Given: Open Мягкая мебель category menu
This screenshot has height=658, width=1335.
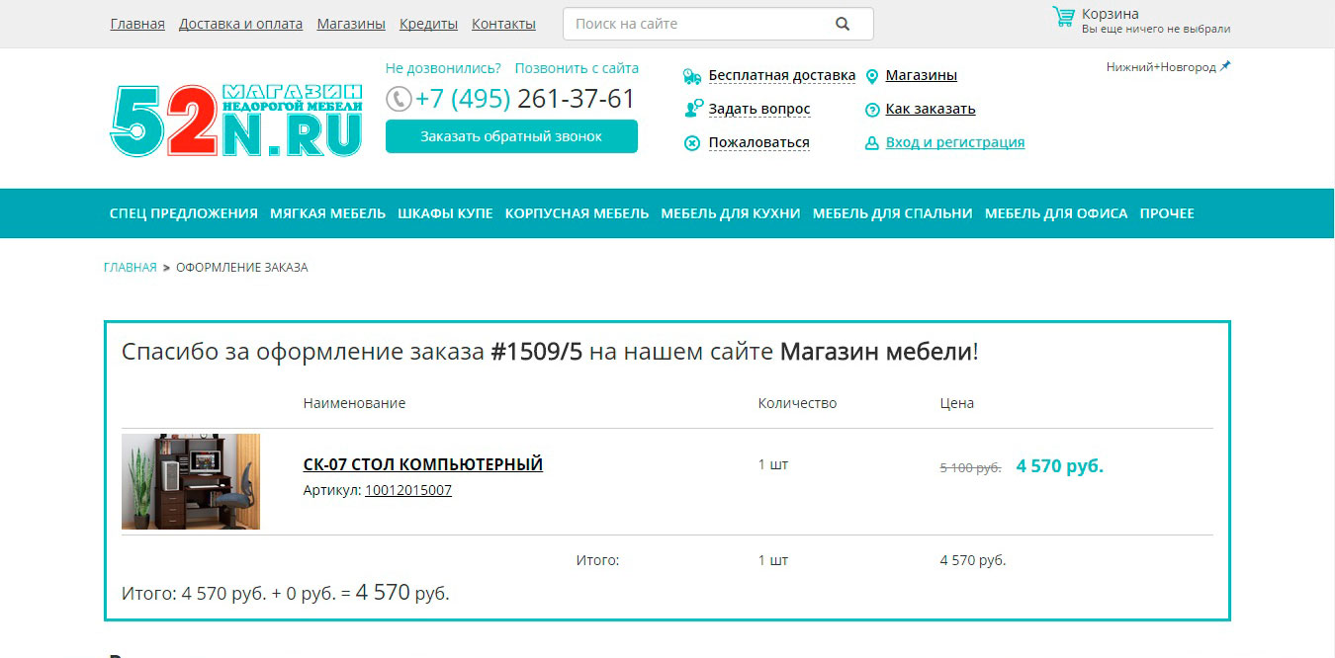Looking at the screenshot, I should pyautogui.click(x=327, y=213).
